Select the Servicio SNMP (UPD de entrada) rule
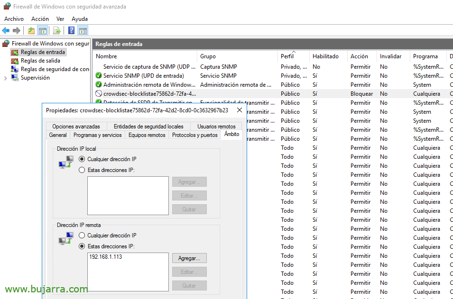 [144, 76]
